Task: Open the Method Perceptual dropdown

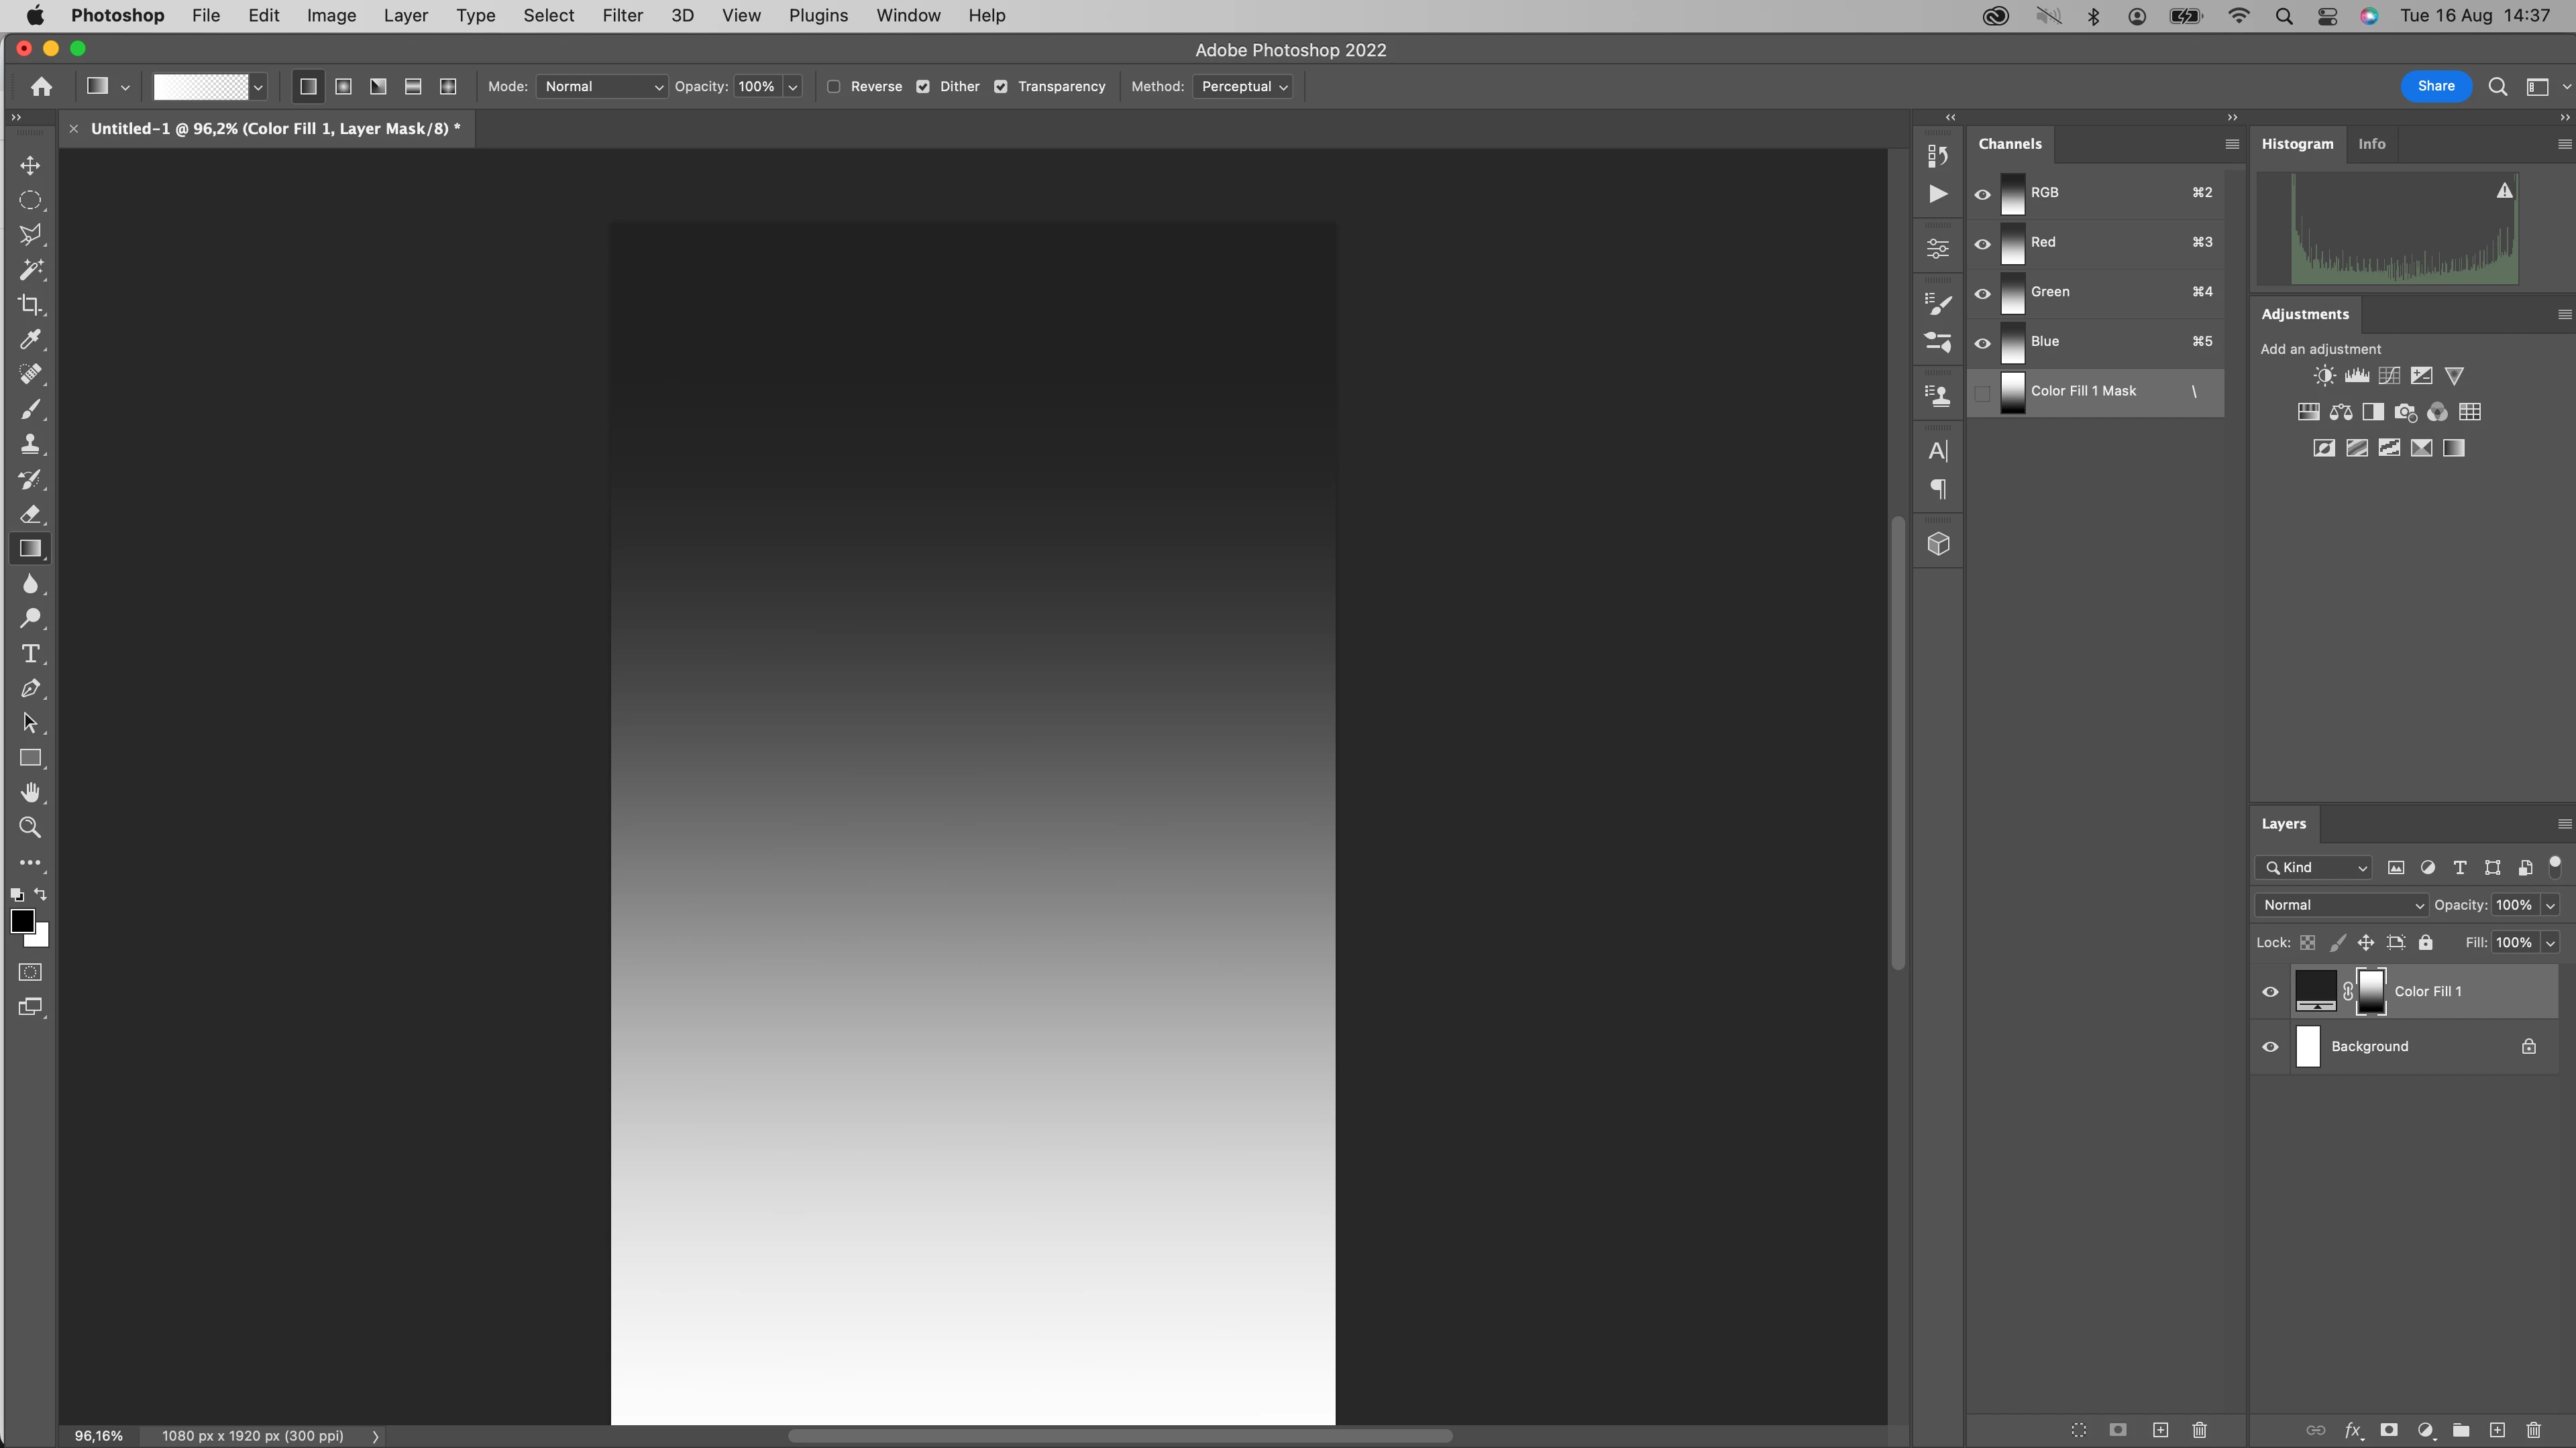Action: coord(1243,87)
